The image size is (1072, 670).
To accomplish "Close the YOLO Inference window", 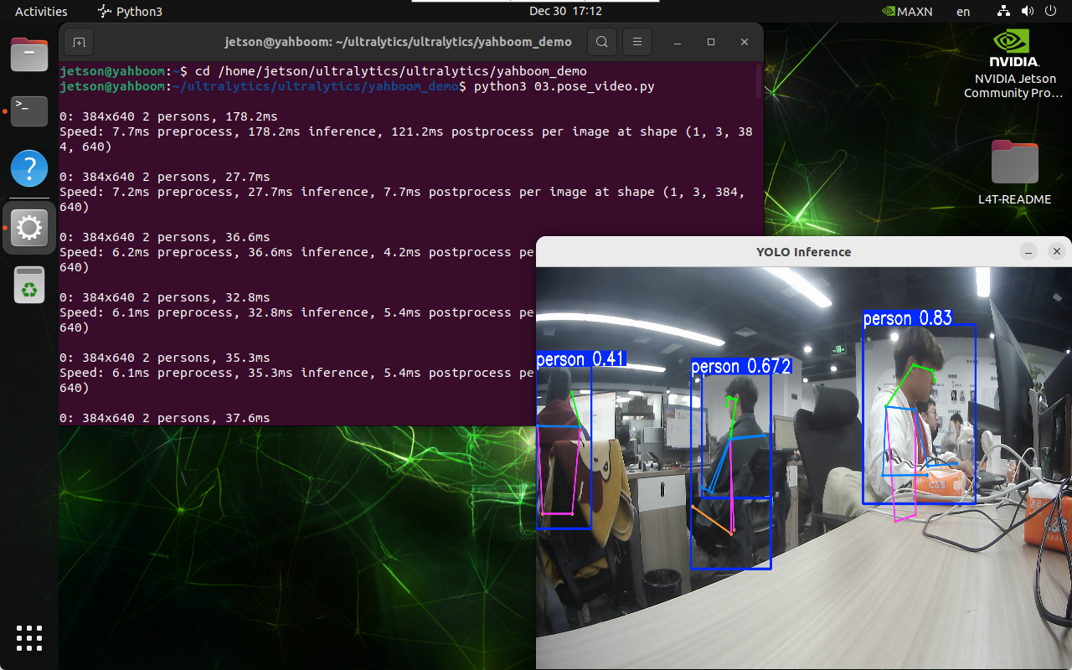I will 1057,251.
